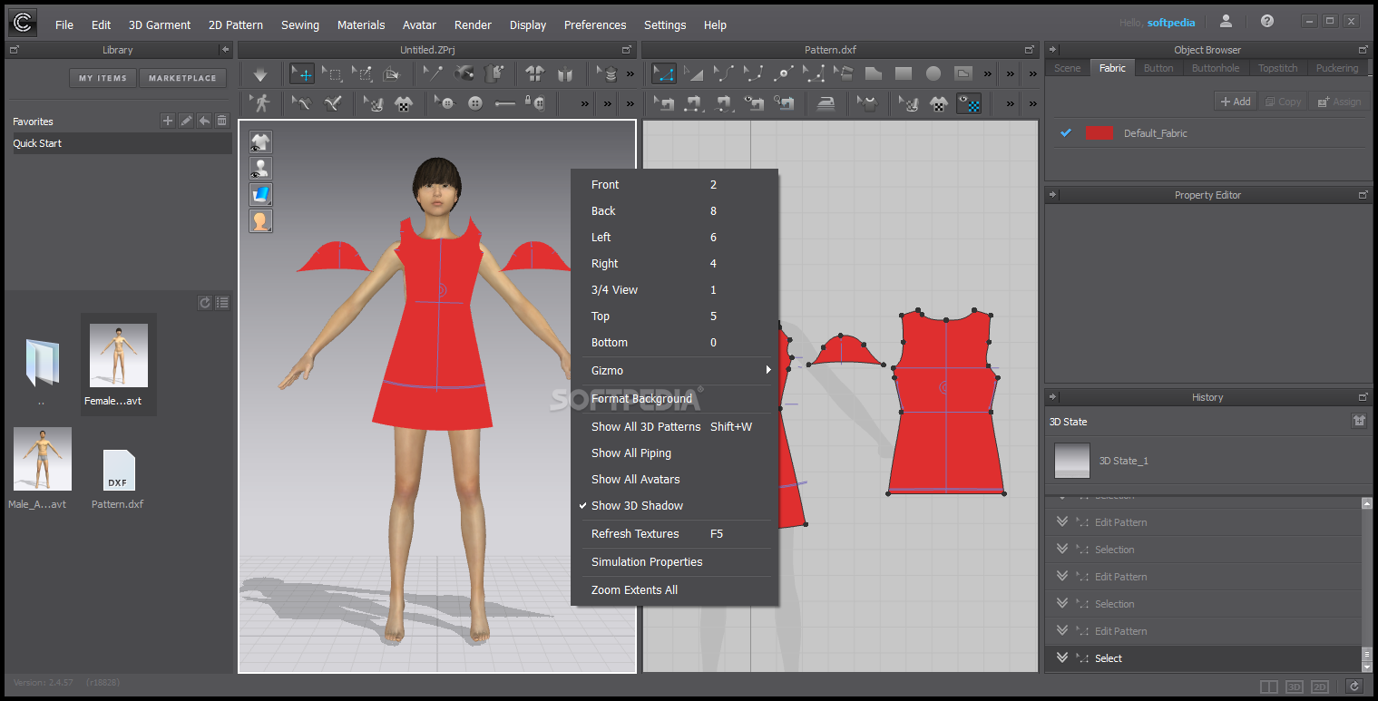Open the 3D Garment menu
Screen dimensions: 1378x701
point(160,24)
